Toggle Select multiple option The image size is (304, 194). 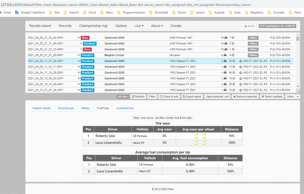coord(272,97)
